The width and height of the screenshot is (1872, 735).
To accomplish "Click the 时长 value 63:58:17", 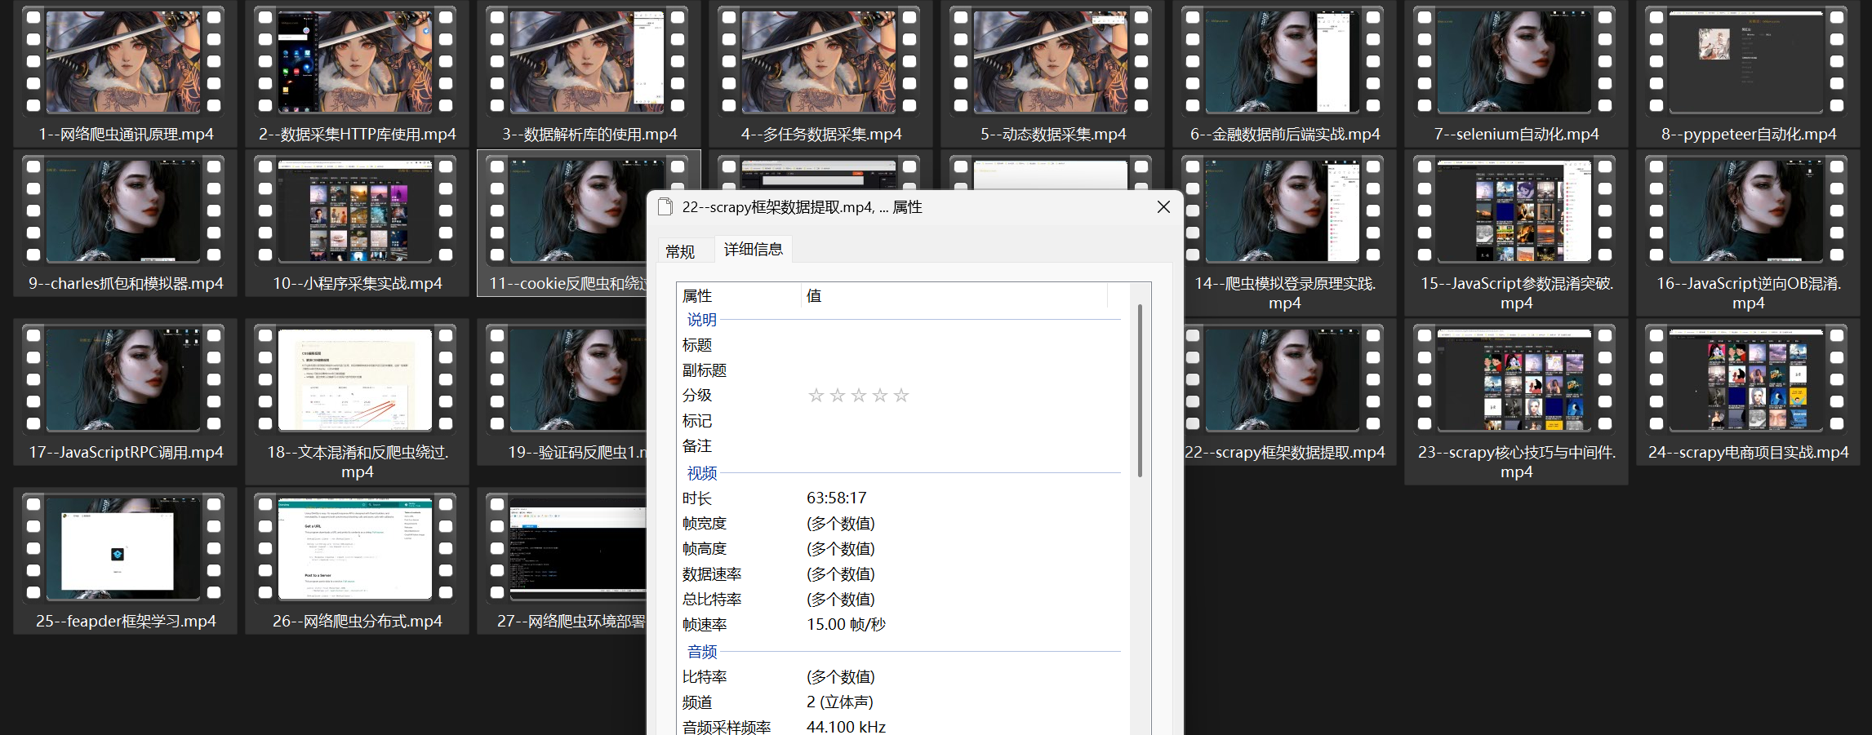I will pyautogui.click(x=836, y=498).
